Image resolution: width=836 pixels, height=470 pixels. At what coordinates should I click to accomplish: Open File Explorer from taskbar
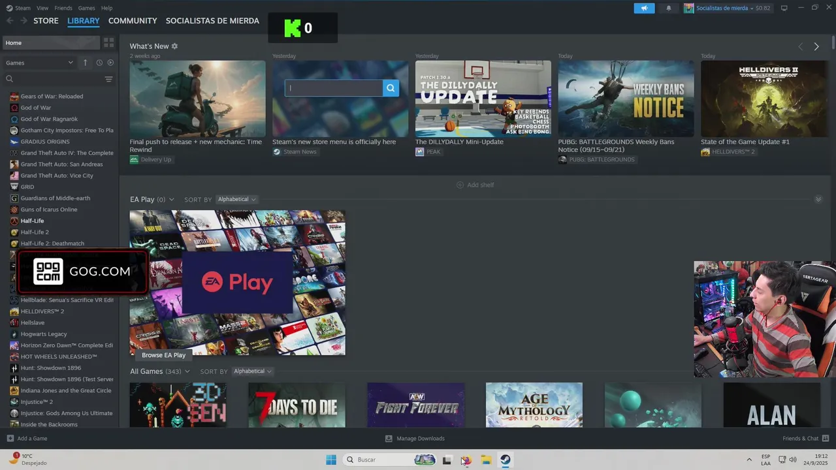tap(486, 460)
